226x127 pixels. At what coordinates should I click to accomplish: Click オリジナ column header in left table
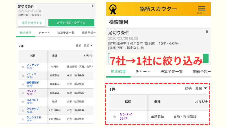click(88, 56)
